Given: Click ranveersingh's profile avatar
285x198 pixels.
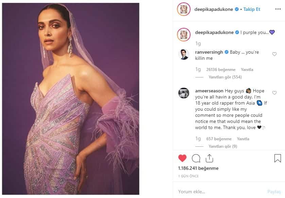Looking at the screenshot, I should tap(184, 54).
